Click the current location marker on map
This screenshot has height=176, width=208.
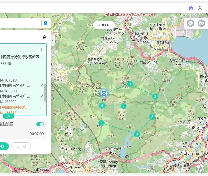click(104, 93)
